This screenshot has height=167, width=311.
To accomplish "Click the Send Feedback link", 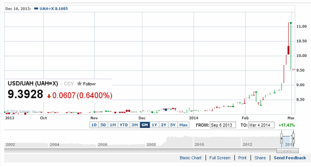I will [290, 158].
